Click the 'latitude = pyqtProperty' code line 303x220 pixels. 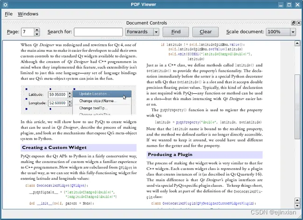pyautogui.click(x=208, y=122)
